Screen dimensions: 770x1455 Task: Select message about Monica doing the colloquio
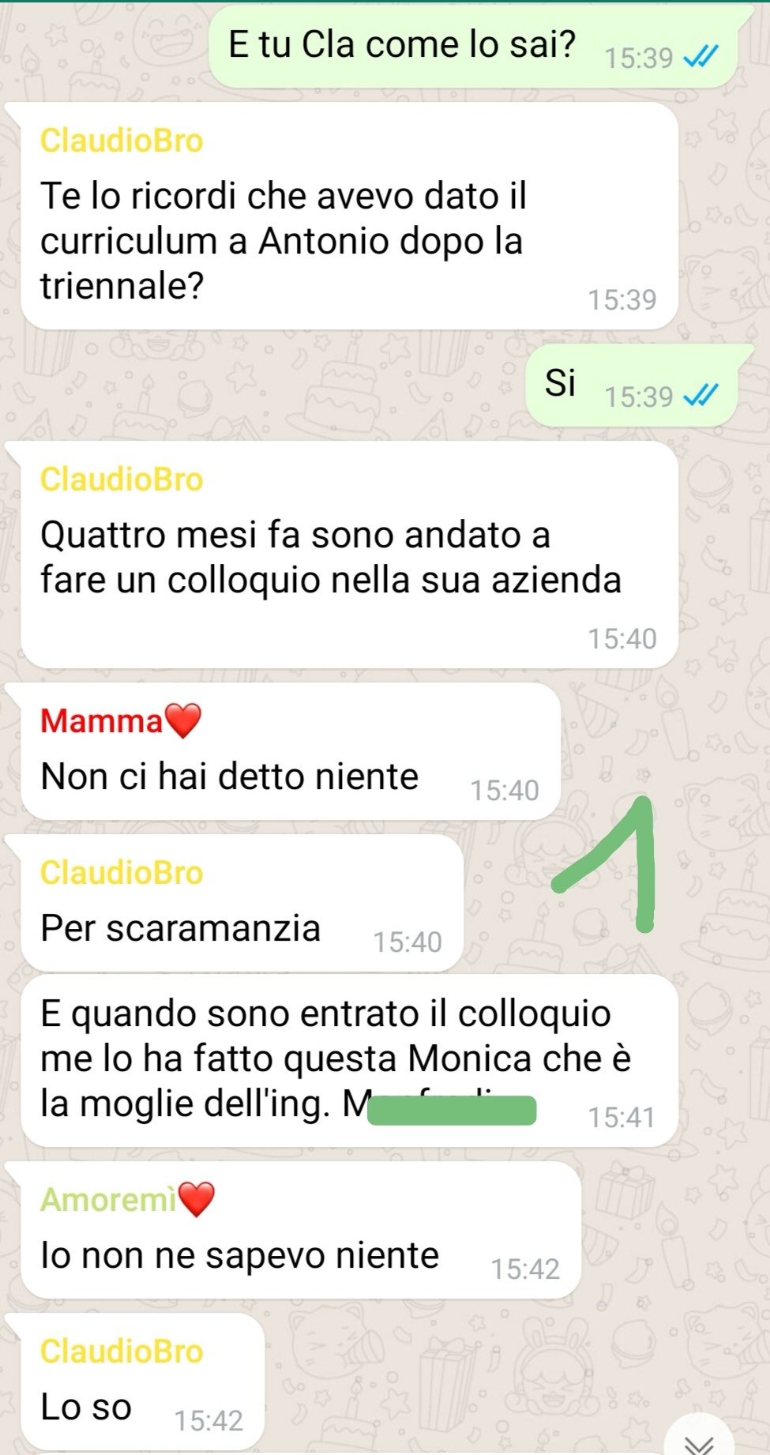tap(349, 1060)
